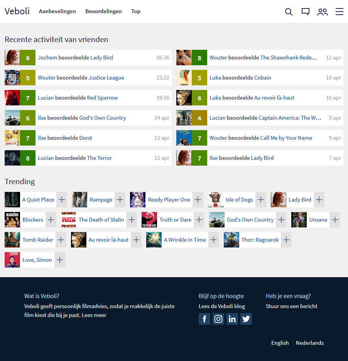Click Call Me by Your Name poster

pos(184,138)
